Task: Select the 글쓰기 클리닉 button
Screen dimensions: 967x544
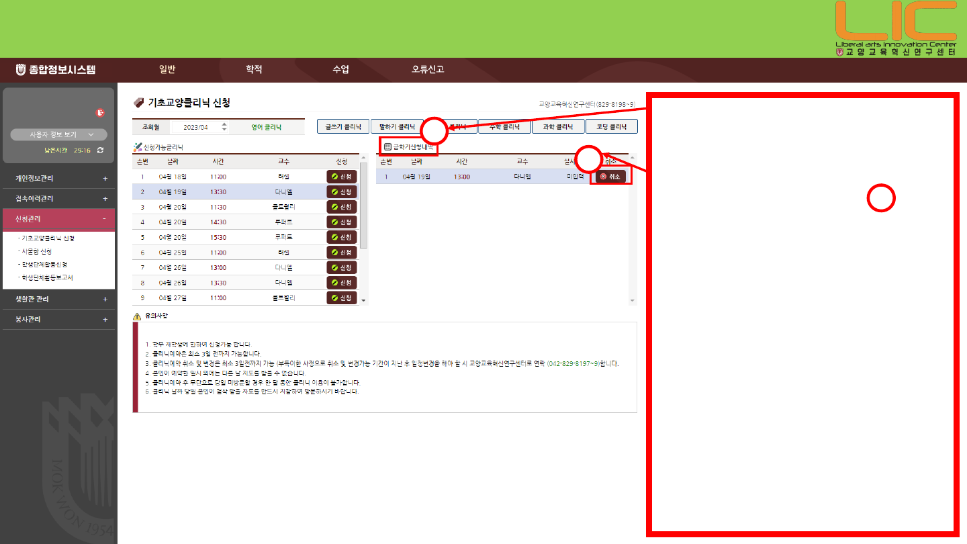Action: (342, 126)
